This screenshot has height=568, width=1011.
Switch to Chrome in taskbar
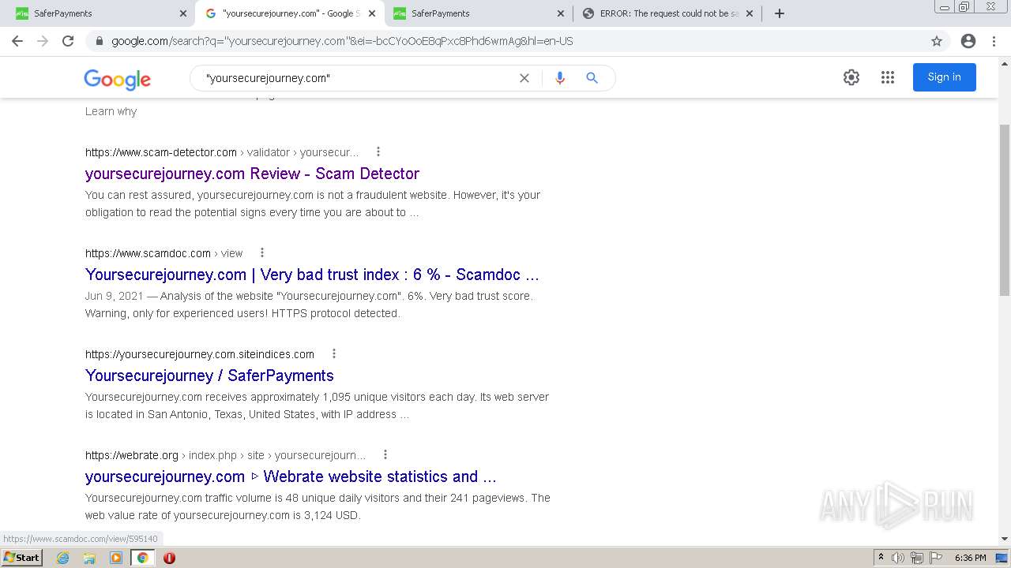click(x=142, y=558)
